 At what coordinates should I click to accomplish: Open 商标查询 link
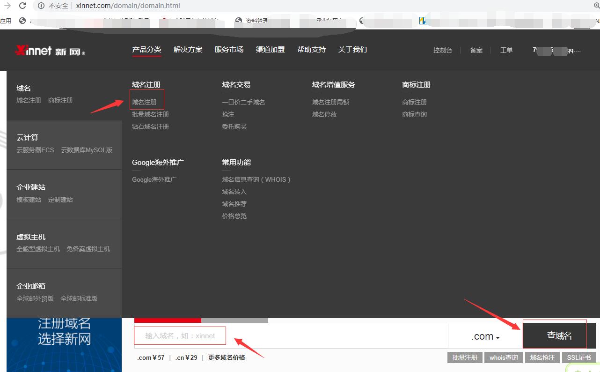click(x=414, y=114)
